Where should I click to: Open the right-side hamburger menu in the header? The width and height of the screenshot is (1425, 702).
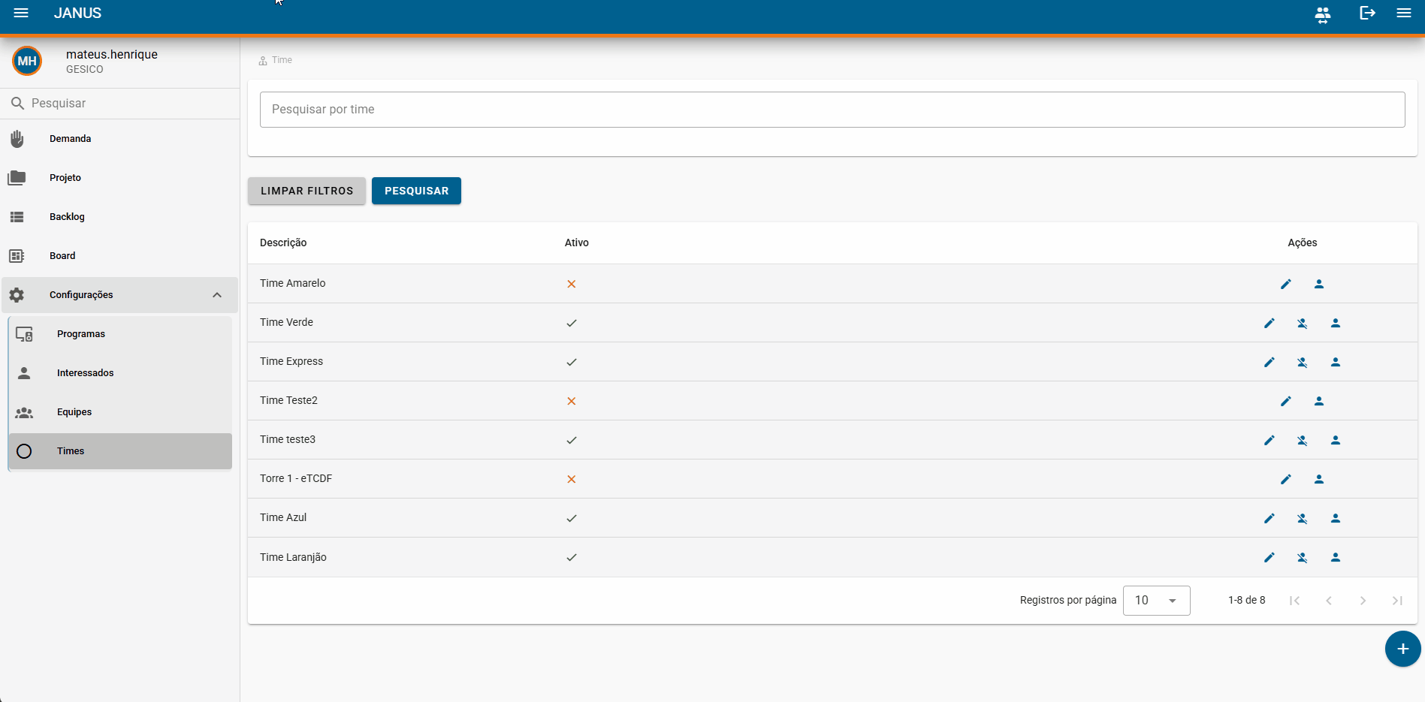(x=1403, y=13)
